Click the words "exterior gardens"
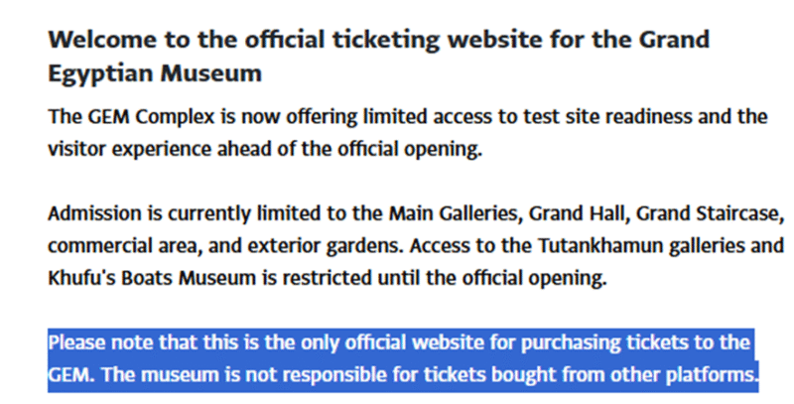This screenshot has width=794, height=404. [x=327, y=246]
